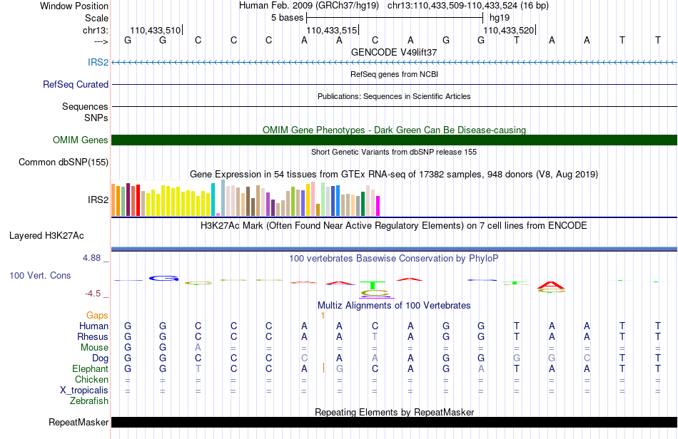Open the GTEx Gene Expression track title
This screenshot has height=439, width=678.
[394, 175]
